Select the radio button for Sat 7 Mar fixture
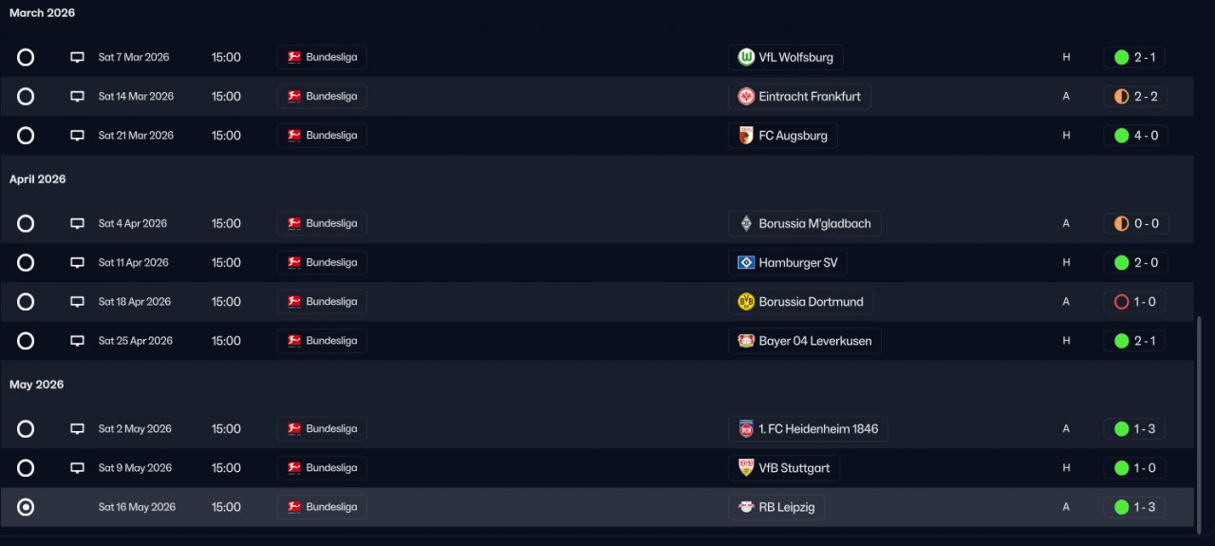This screenshot has width=1215, height=546. tap(26, 57)
